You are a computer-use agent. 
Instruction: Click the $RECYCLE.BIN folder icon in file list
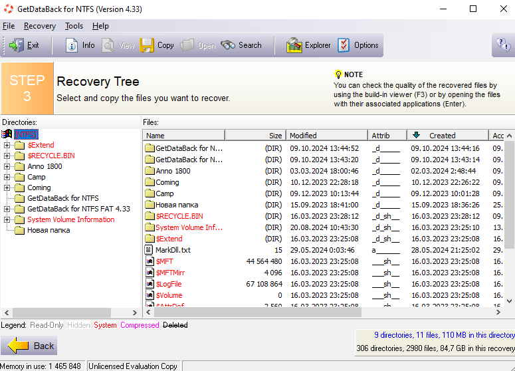pyautogui.click(x=150, y=216)
